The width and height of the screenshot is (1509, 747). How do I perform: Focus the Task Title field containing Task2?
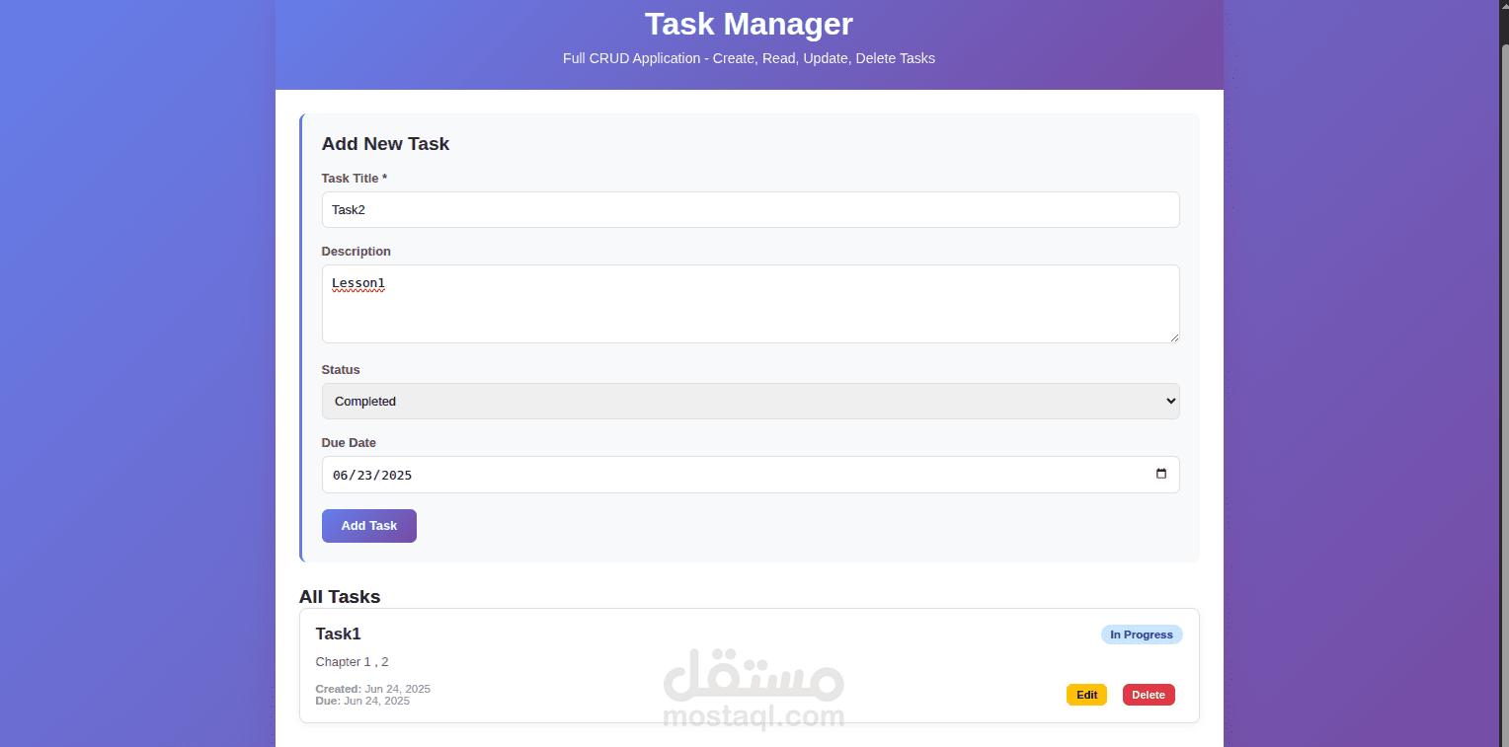751,210
